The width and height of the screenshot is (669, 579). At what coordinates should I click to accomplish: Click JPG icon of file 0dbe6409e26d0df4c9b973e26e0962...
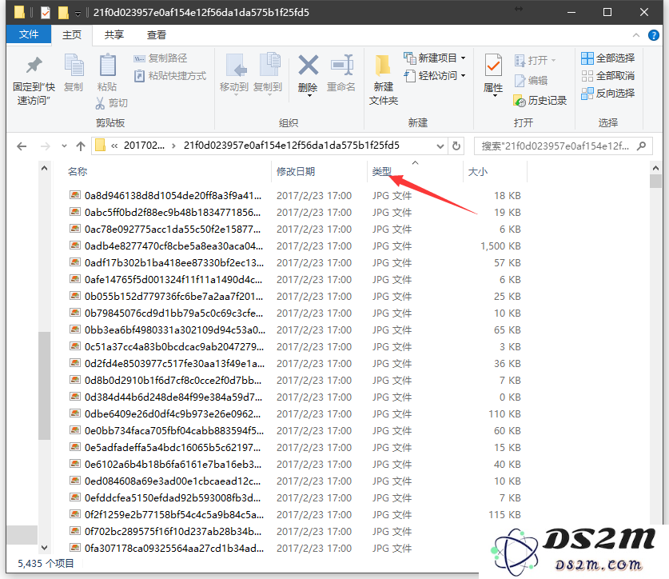tap(75, 413)
